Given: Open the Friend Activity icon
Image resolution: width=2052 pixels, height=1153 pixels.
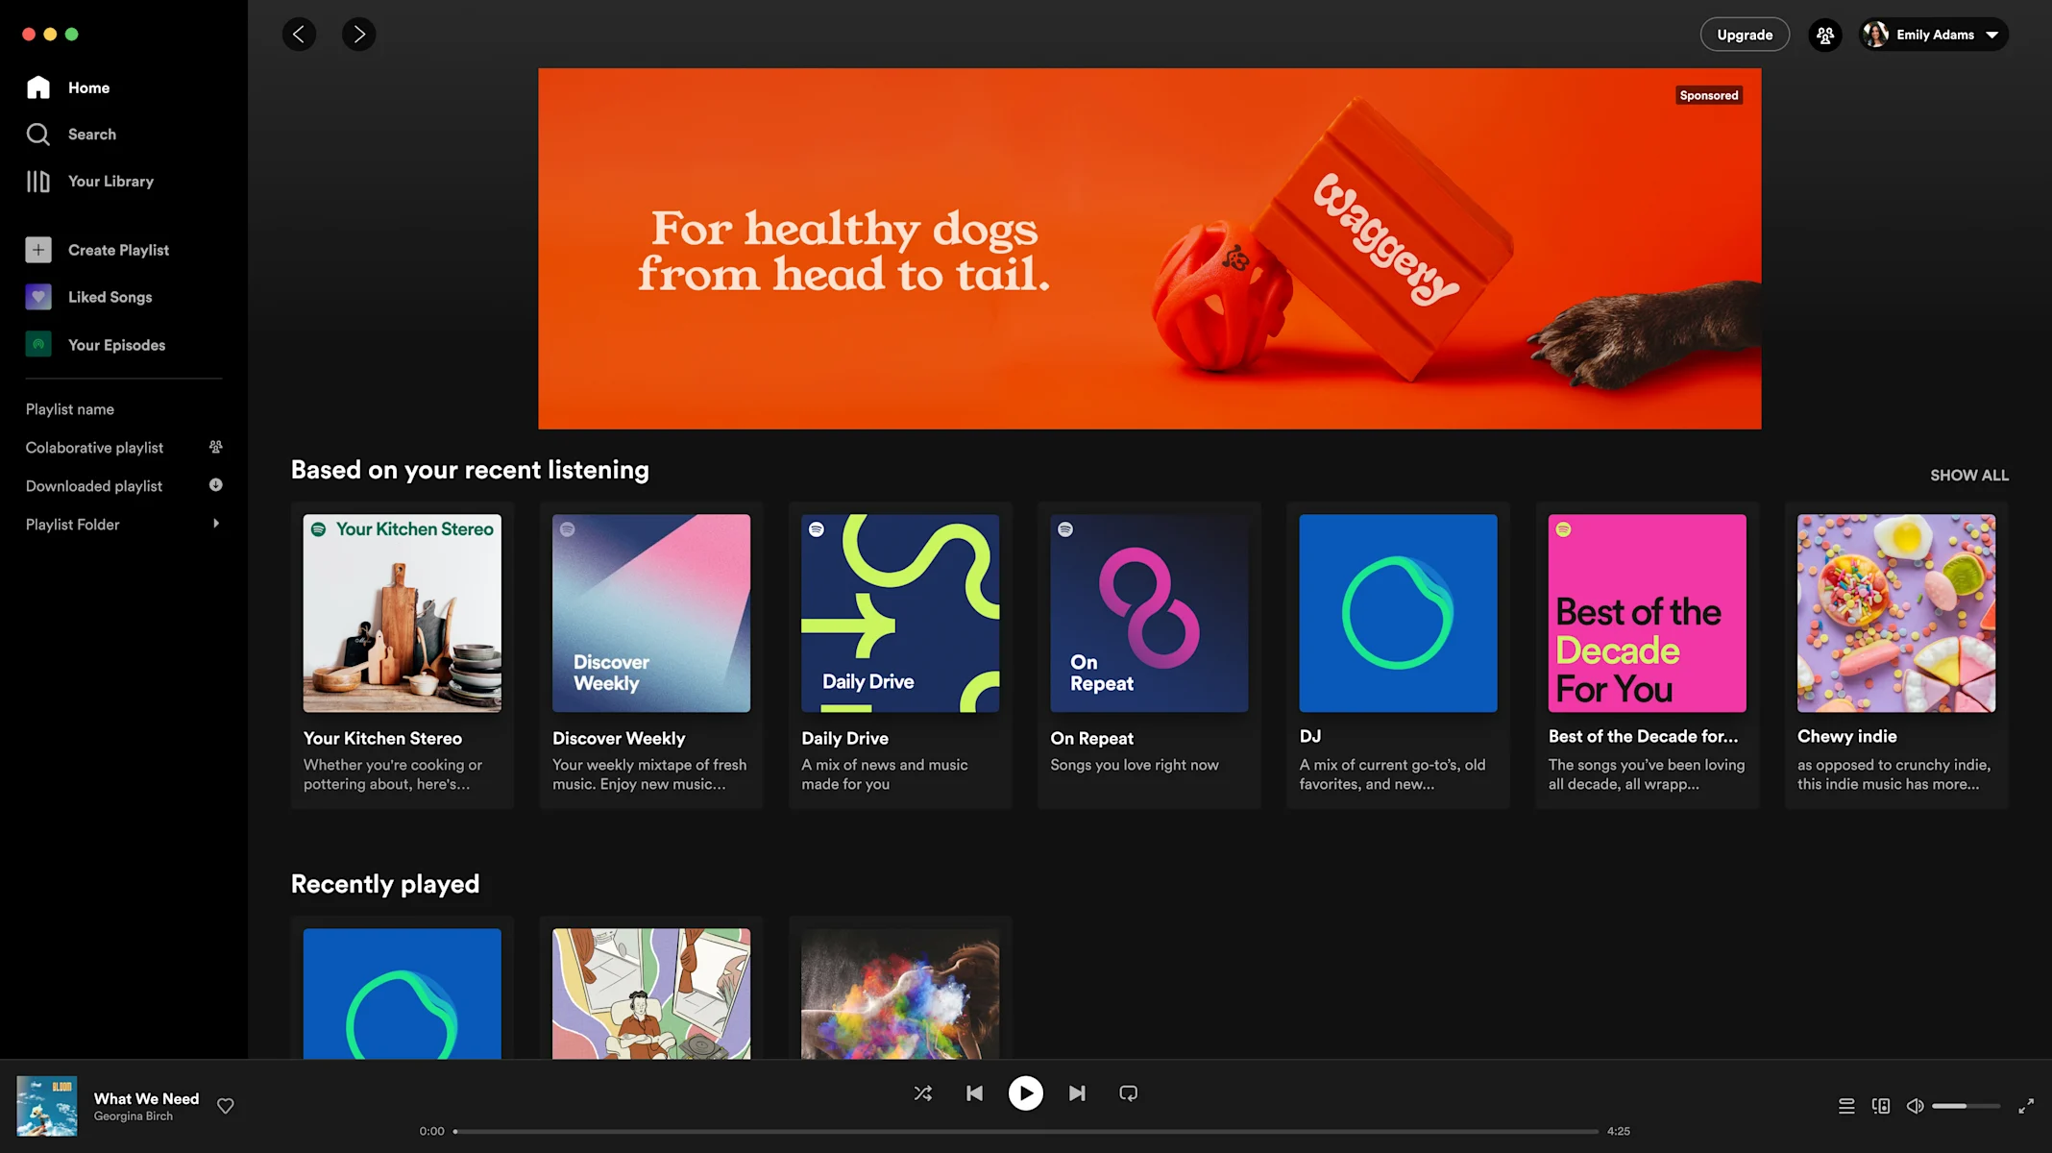Looking at the screenshot, I should pyautogui.click(x=1824, y=35).
